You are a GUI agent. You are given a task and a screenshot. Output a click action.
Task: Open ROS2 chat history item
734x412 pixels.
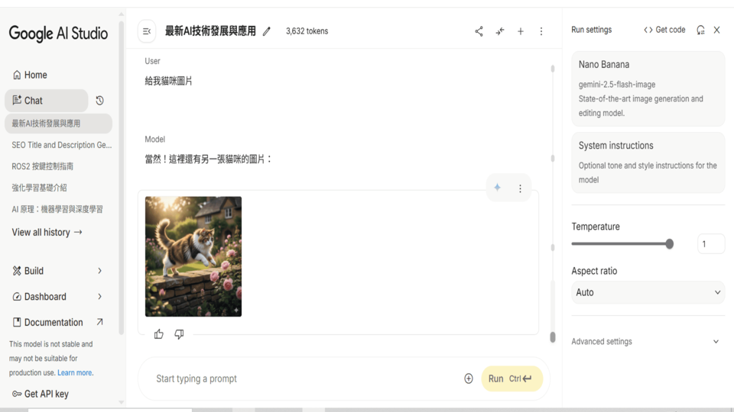click(43, 166)
